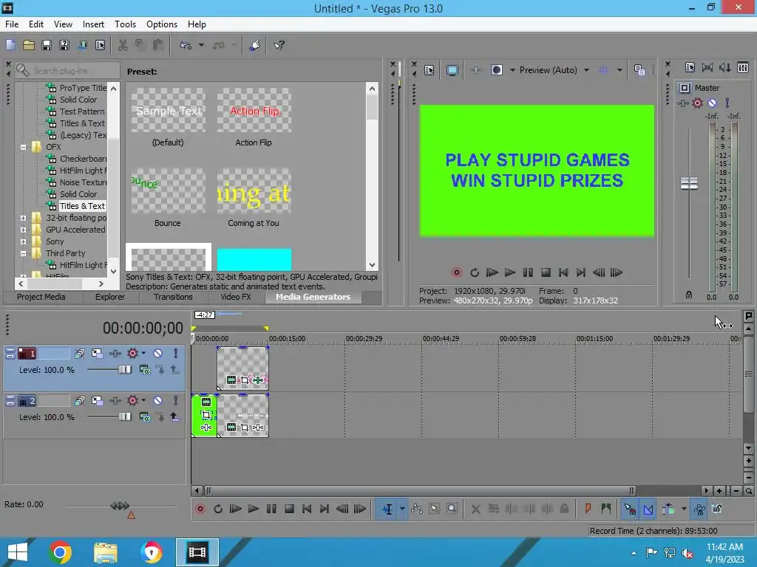Open a project with the folder icon
This screenshot has height=567, width=757.
pos(29,45)
